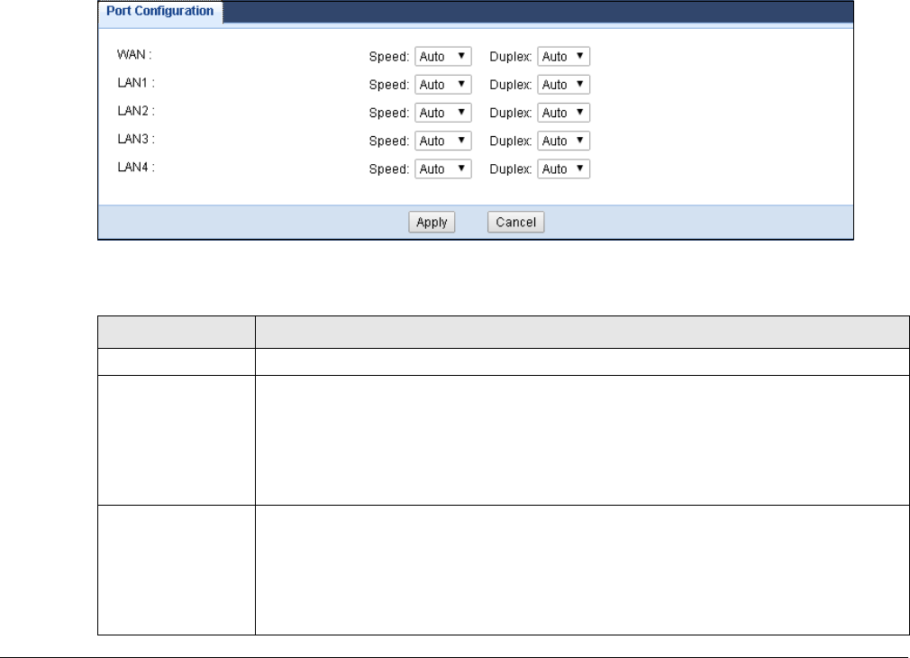The image size is (910, 658).
Task: Click the Speed label in LAN4 row
Action: click(x=389, y=169)
